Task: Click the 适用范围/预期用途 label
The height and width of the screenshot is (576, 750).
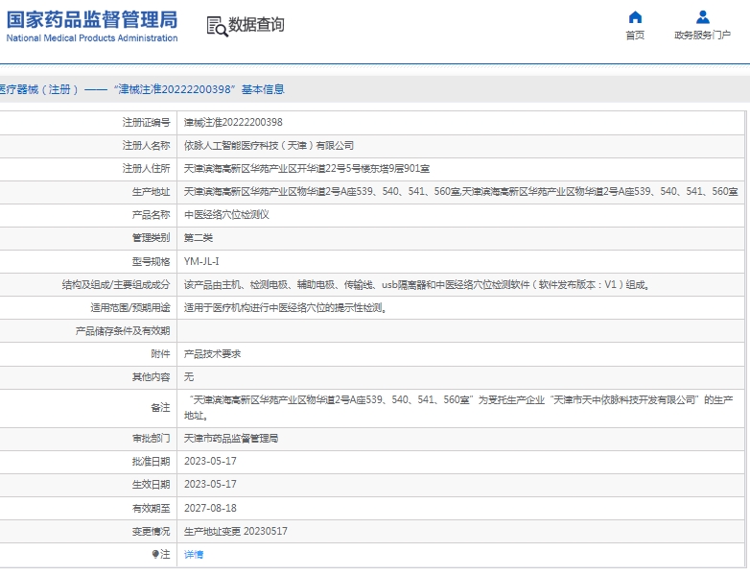Action: [x=130, y=308]
